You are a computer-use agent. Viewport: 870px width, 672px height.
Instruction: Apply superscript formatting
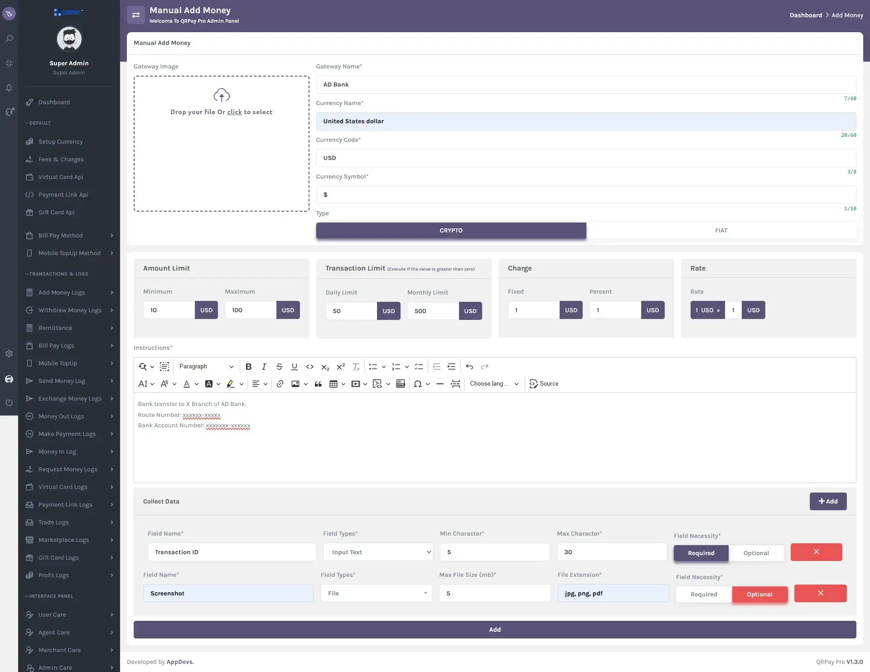tap(341, 367)
